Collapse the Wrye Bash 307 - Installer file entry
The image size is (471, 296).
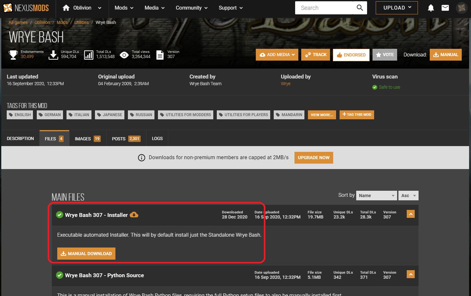click(411, 214)
